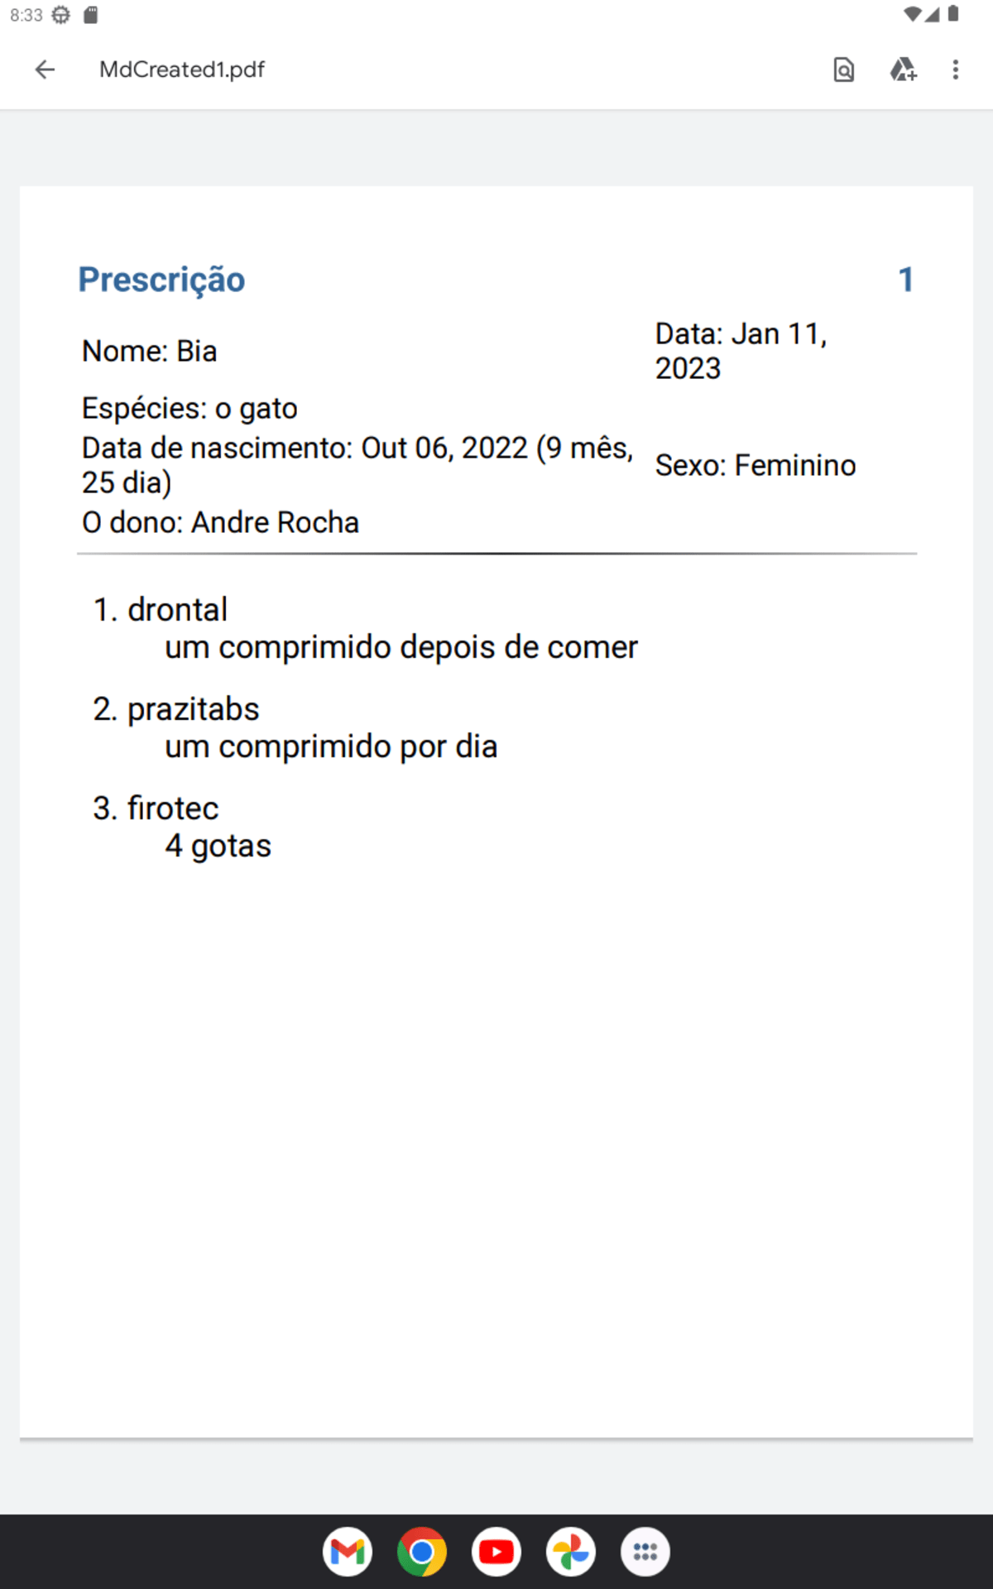Open the three-dot overflow menu
This screenshot has height=1589, width=993.
[x=956, y=70]
